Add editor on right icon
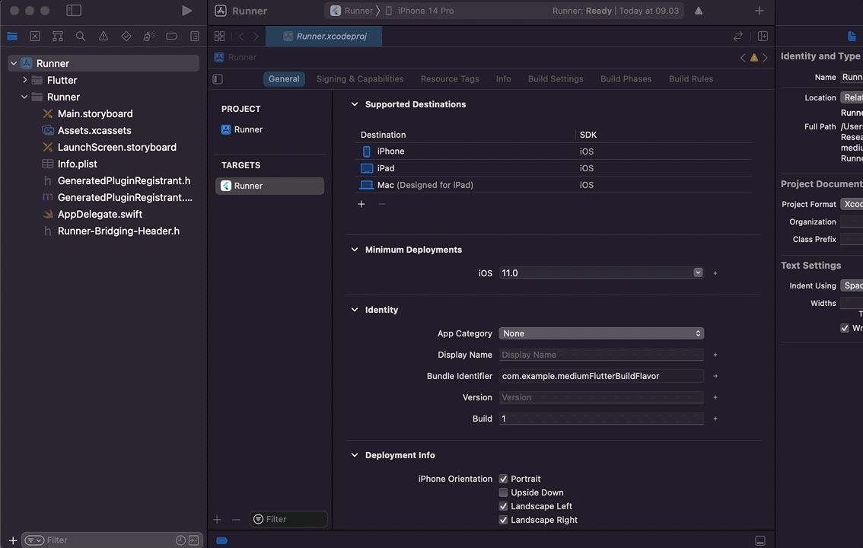 coord(763,37)
